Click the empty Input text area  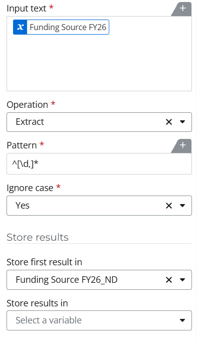click(x=99, y=63)
